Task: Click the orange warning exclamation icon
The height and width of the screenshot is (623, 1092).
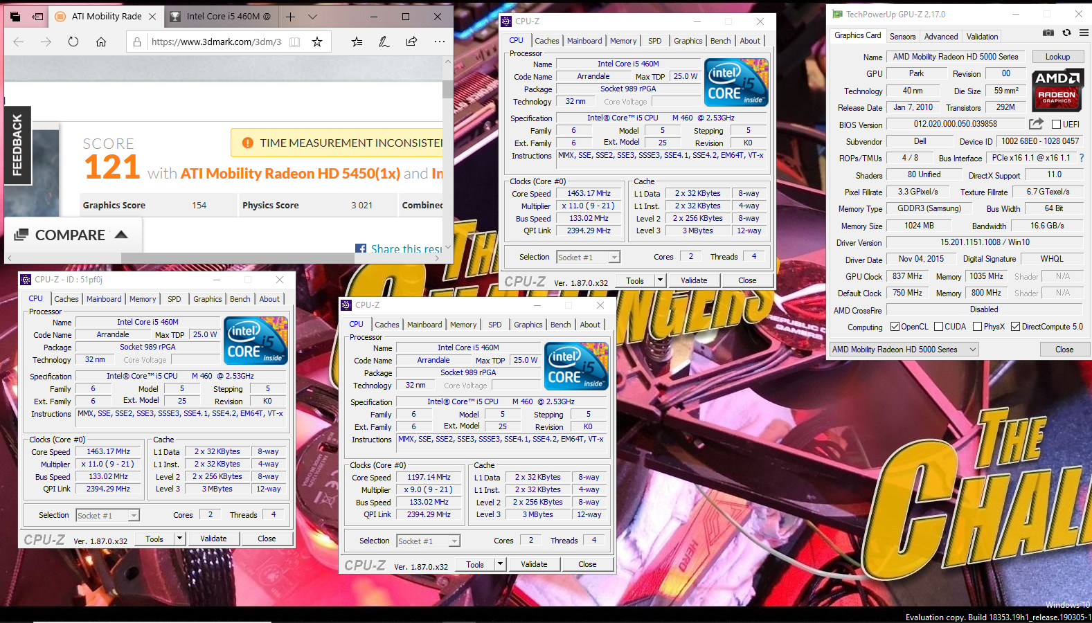Action: 247,143
